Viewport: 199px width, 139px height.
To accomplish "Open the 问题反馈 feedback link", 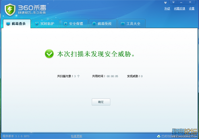I will coord(179,9).
